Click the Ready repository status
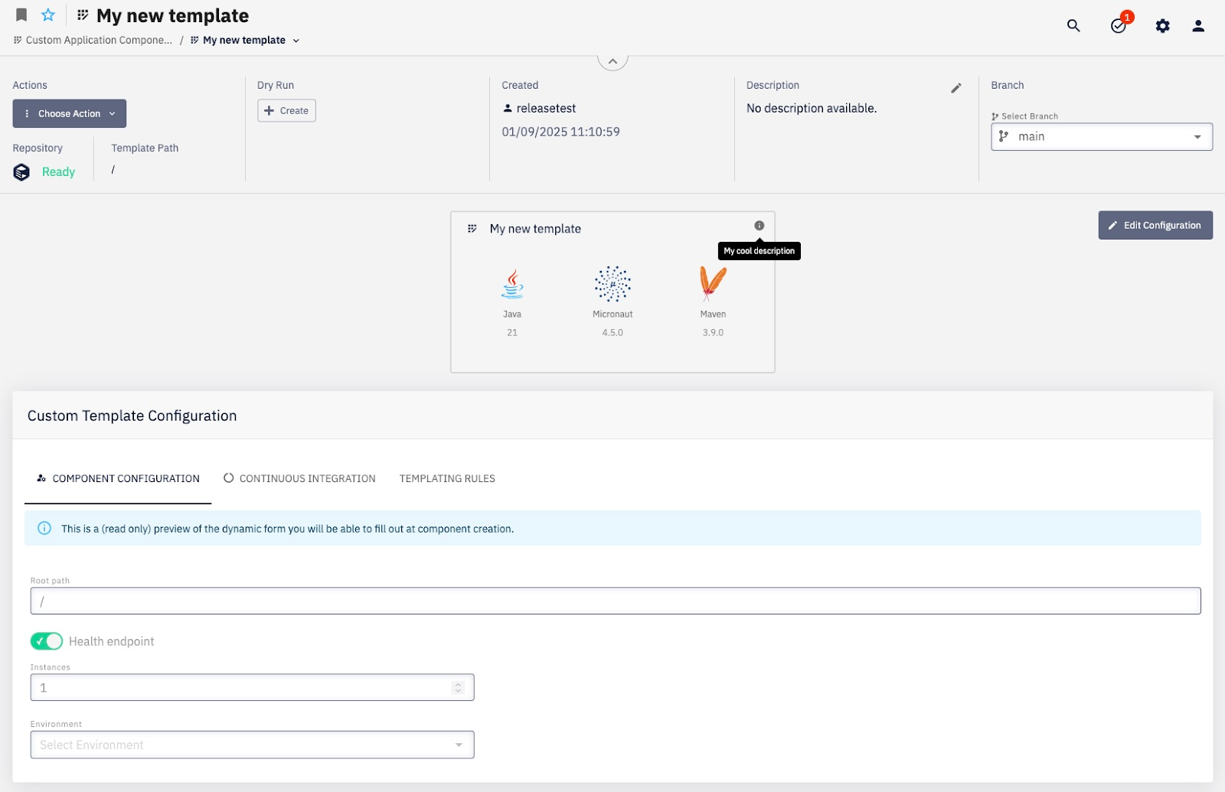Image resolution: width=1225 pixels, height=792 pixels. pyautogui.click(x=58, y=172)
